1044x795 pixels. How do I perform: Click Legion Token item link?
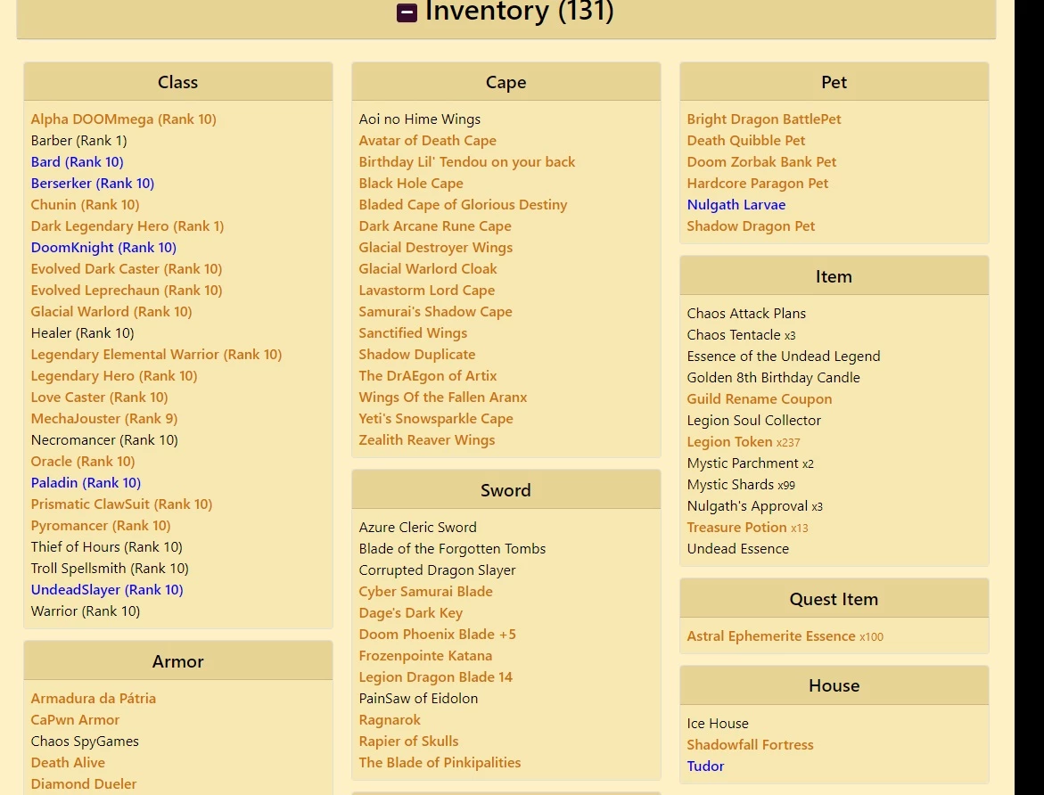[730, 442]
